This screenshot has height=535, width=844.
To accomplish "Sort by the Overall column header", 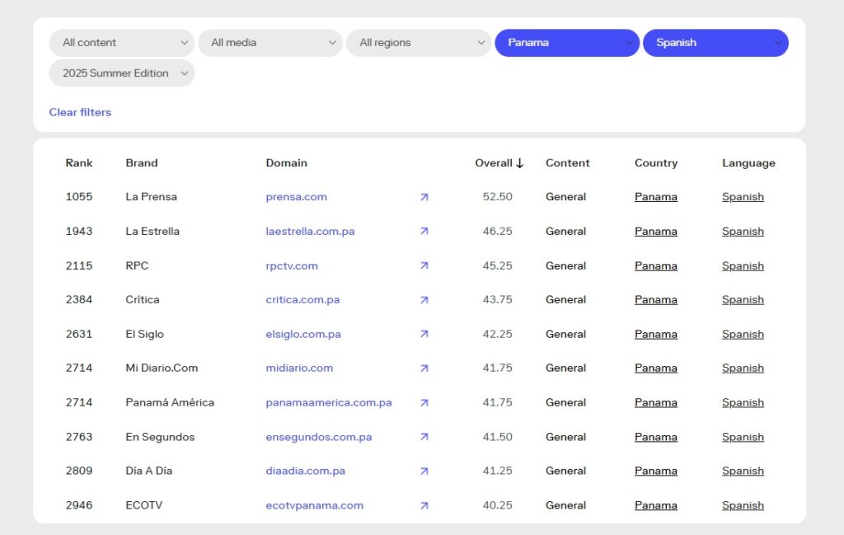I will pos(494,163).
